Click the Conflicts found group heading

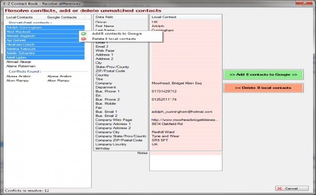[25, 71]
